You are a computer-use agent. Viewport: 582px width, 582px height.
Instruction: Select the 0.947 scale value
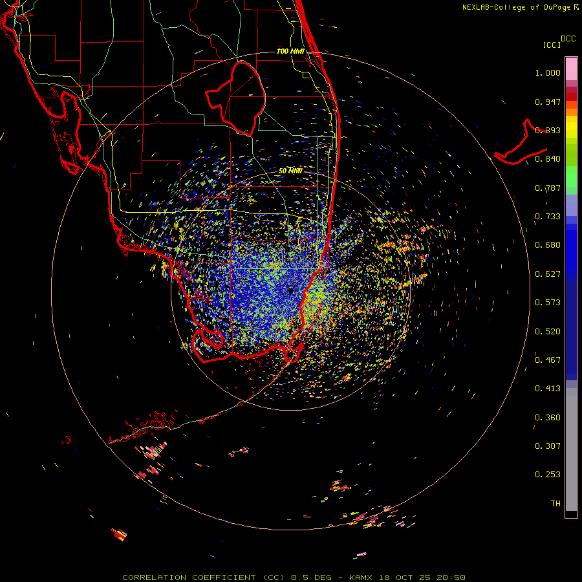[548, 102]
